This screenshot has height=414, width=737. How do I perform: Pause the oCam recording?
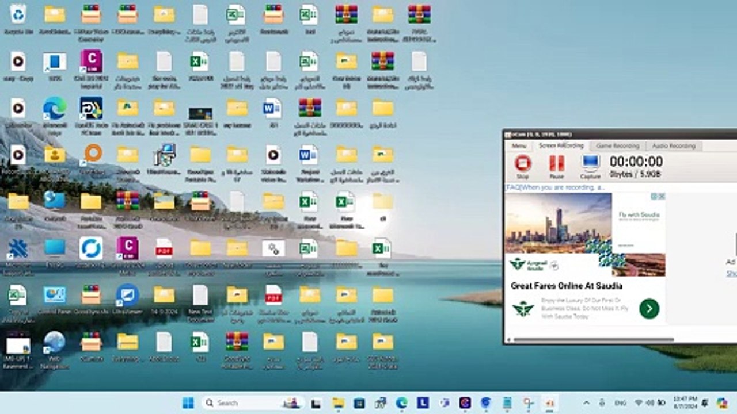point(556,166)
